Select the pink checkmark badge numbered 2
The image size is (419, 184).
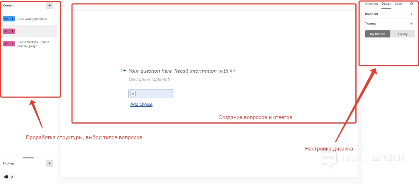(x=9, y=31)
